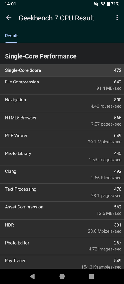The height and width of the screenshot is (284, 124).
Task: Tap the battery status icon
Action: pos(108,4)
